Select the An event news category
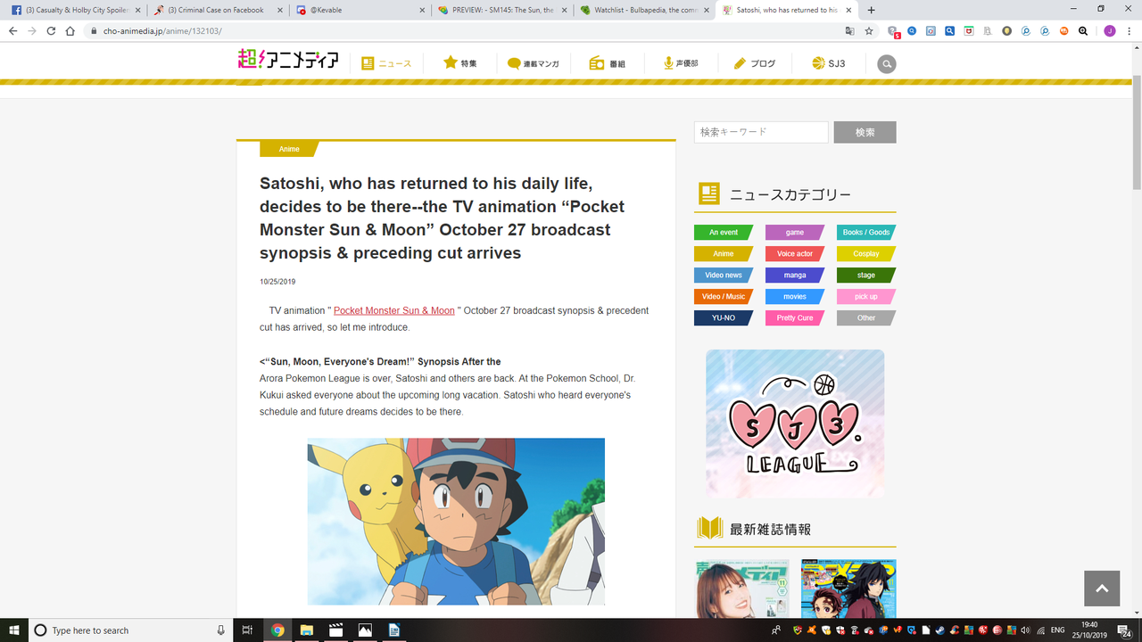This screenshot has height=642, width=1142. (724, 232)
